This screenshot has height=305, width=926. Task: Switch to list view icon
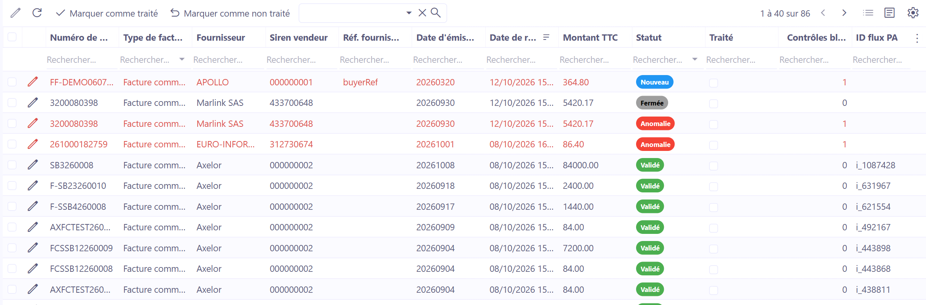(868, 13)
